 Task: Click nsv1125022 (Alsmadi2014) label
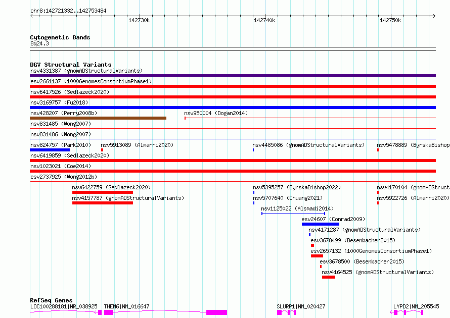(297, 208)
